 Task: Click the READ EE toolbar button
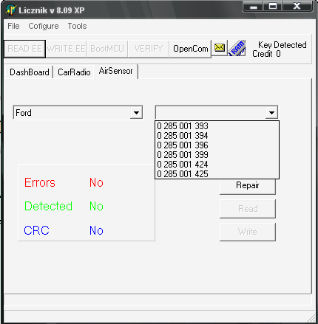[24, 49]
